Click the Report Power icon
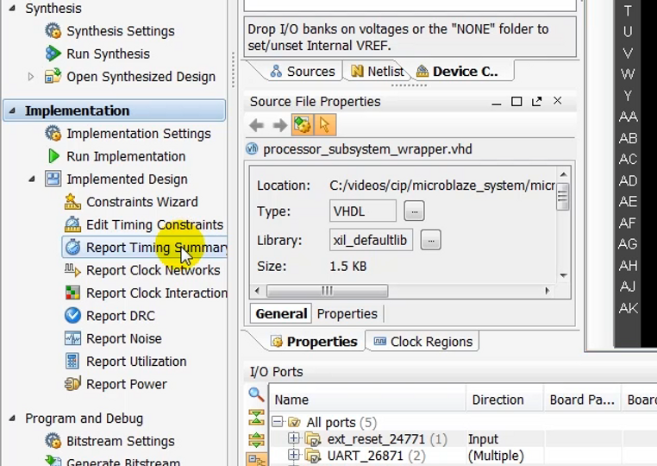Viewport: 657px width, 466px height. [72, 384]
